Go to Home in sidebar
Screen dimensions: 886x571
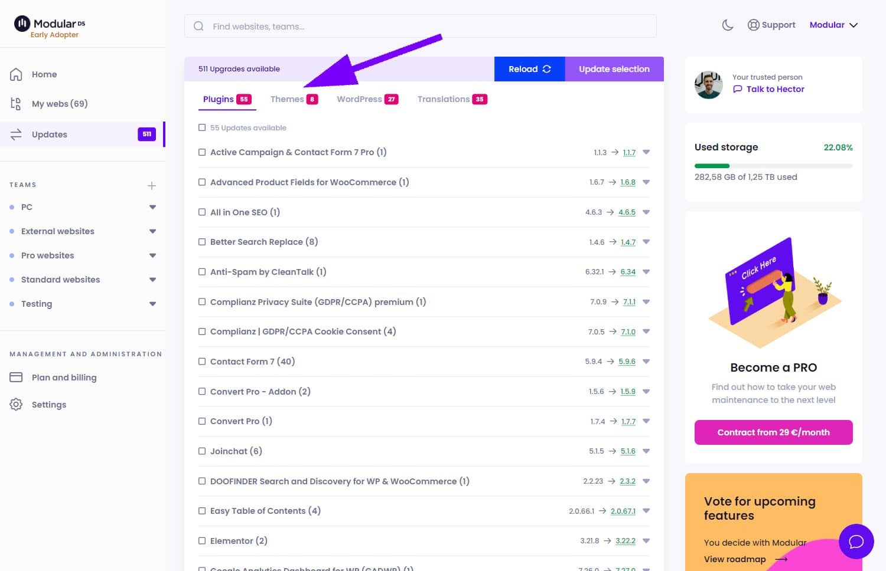[44, 74]
